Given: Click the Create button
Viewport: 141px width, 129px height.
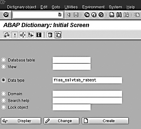Looking at the screenshot, I should [105, 121].
